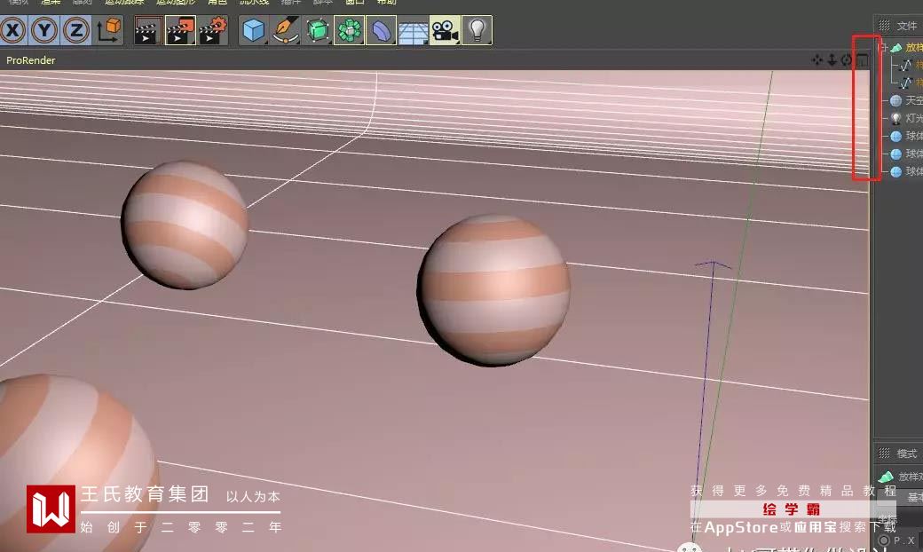This screenshot has height=552, width=923.
Task: Open the blue Bend deformer icon
Action: click(381, 30)
